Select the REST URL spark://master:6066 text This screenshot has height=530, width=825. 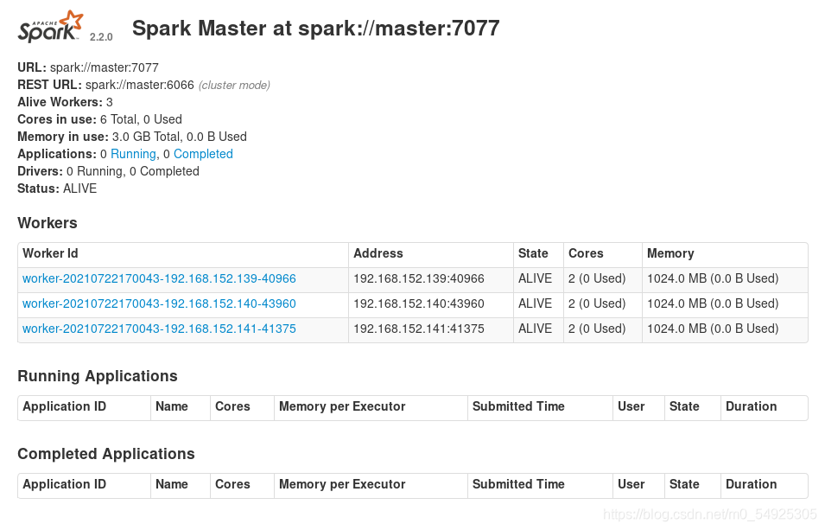pos(105,85)
